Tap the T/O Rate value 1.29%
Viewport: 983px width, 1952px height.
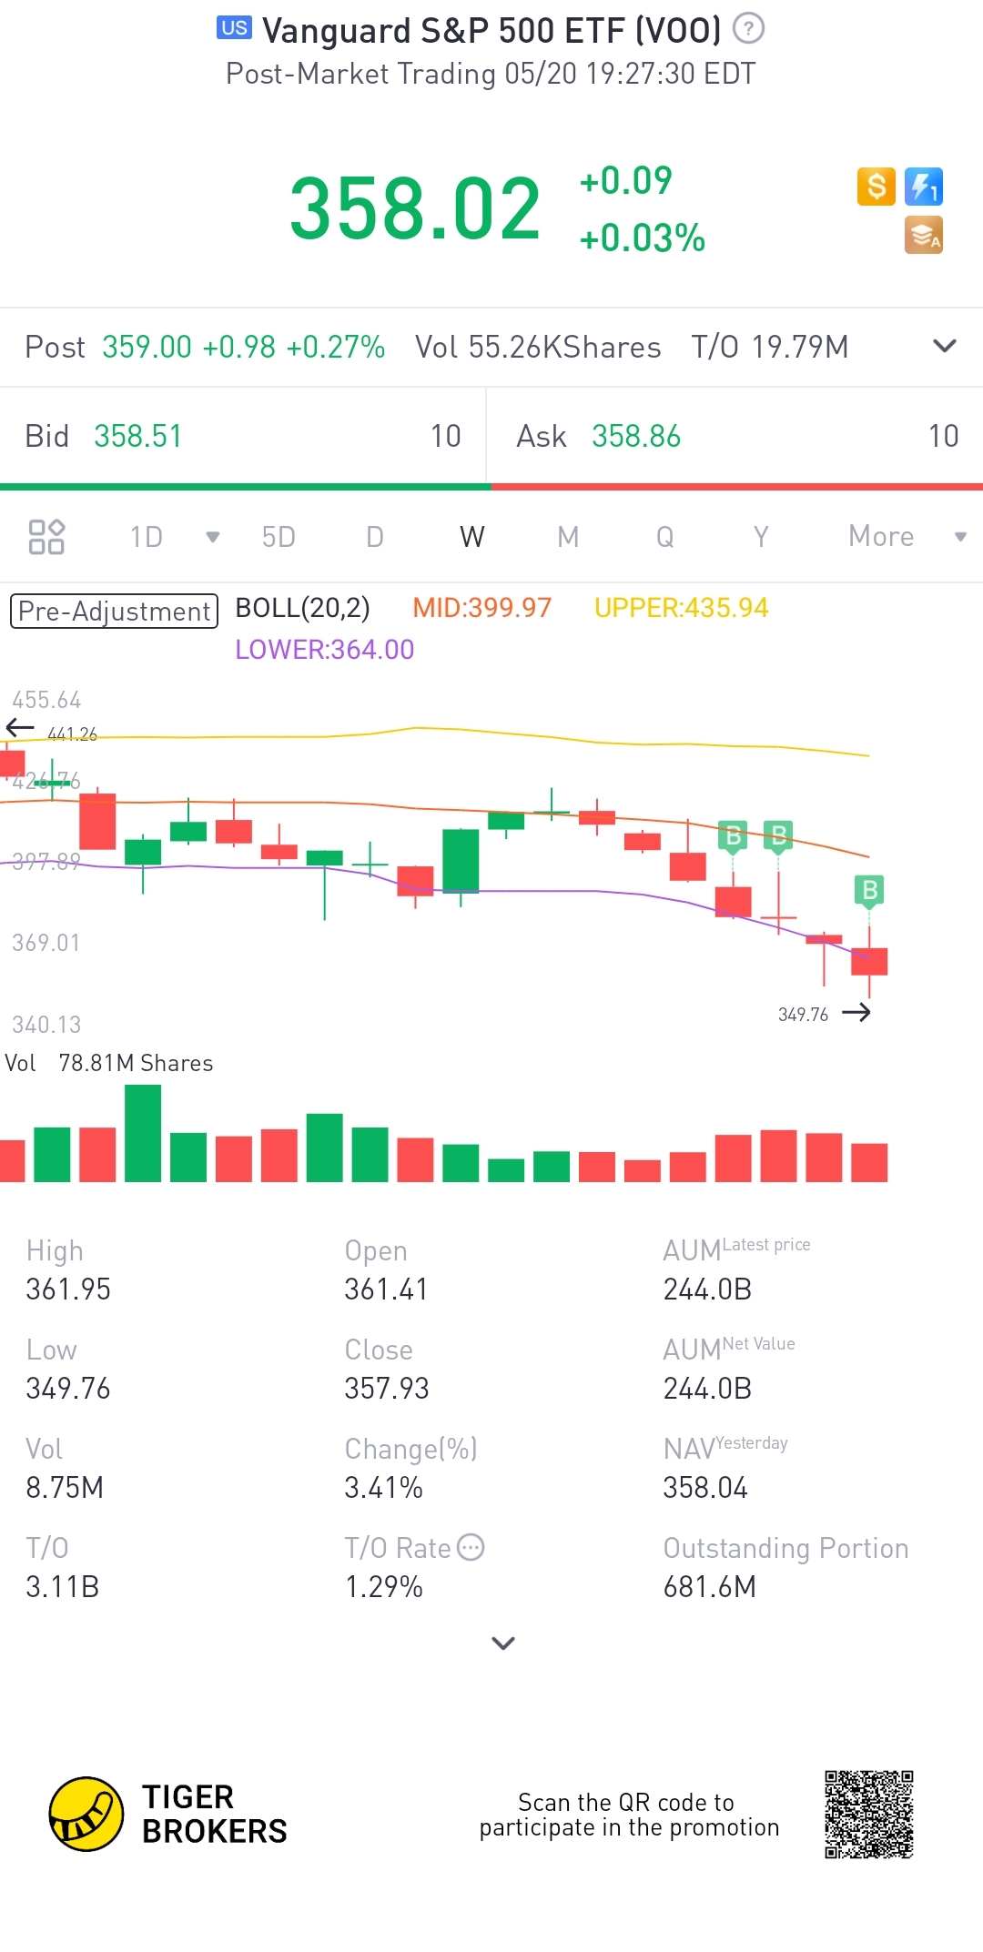click(x=383, y=1587)
